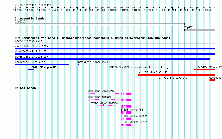This screenshot has height=139, width=222.
Task: Open variant nsv7339 (Kidd2008) label
Action: point(28,41)
